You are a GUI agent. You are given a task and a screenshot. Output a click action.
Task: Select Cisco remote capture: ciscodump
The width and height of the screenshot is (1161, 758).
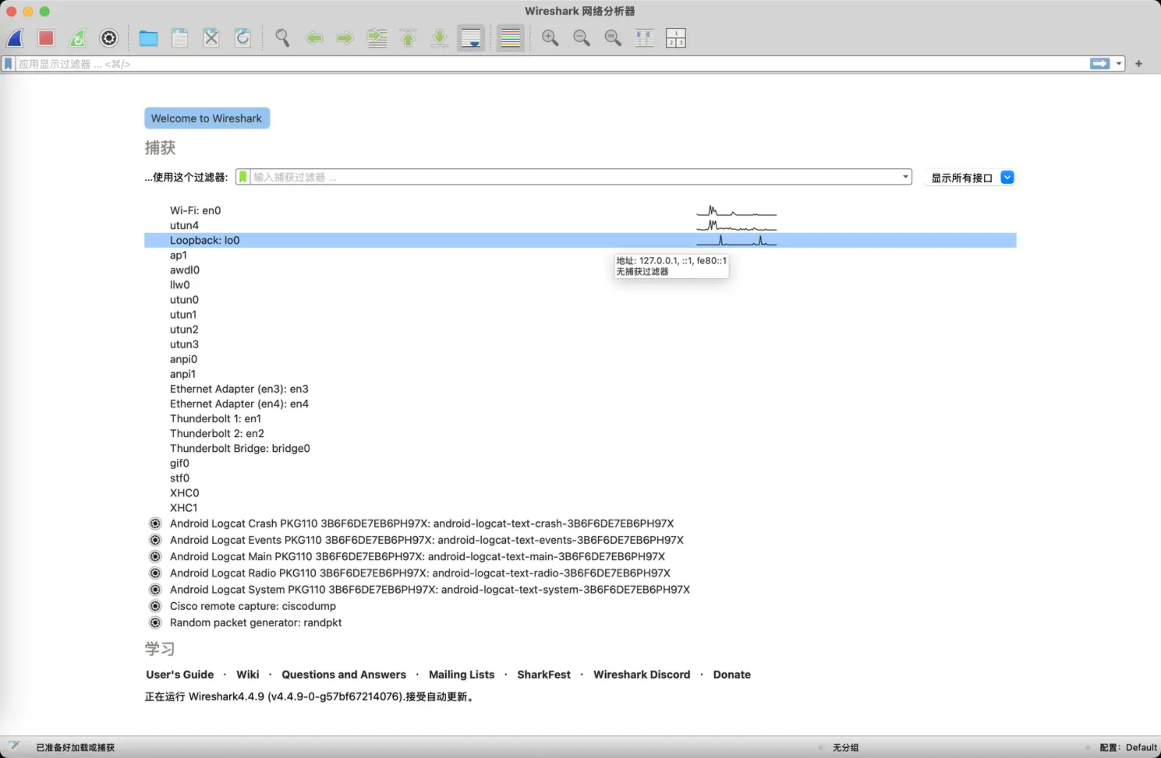pyautogui.click(x=580, y=606)
